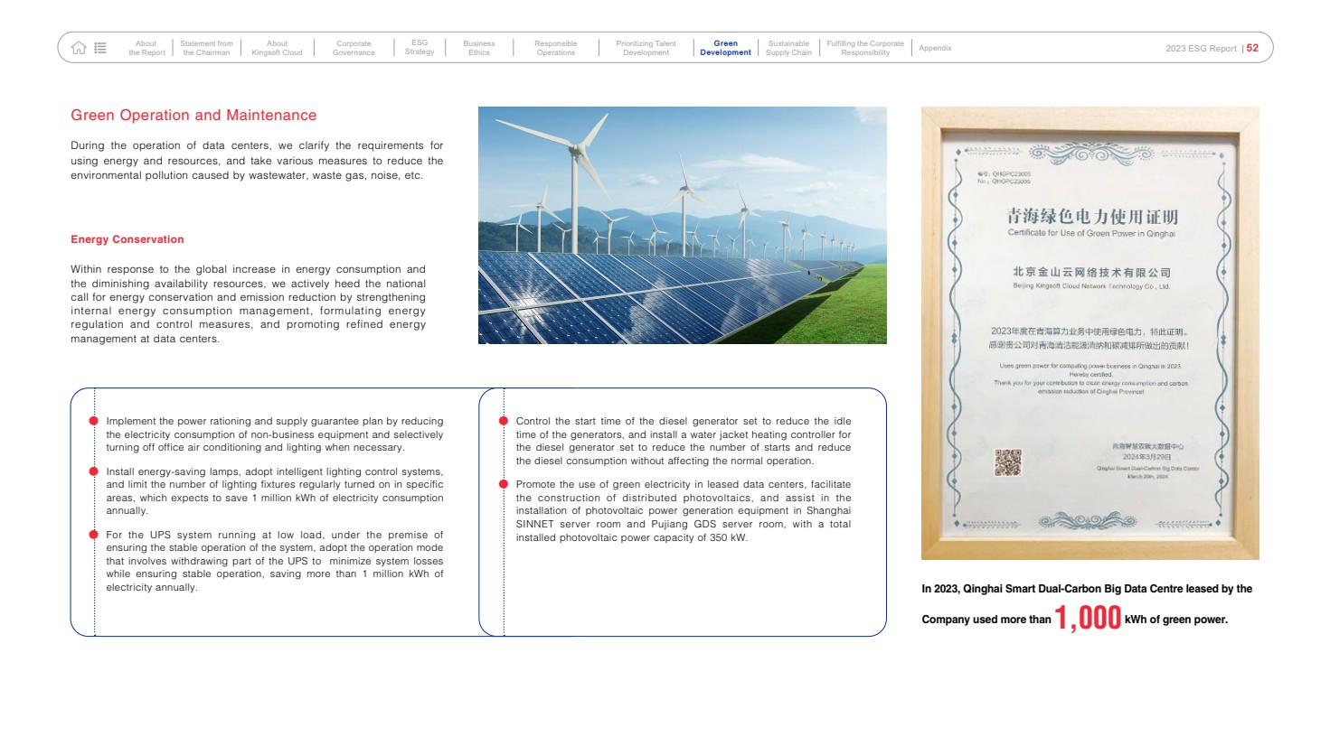The height and width of the screenshot is (746, 1330).
Task: Select Prioritizing Talent Development tab
Action: 646,48
